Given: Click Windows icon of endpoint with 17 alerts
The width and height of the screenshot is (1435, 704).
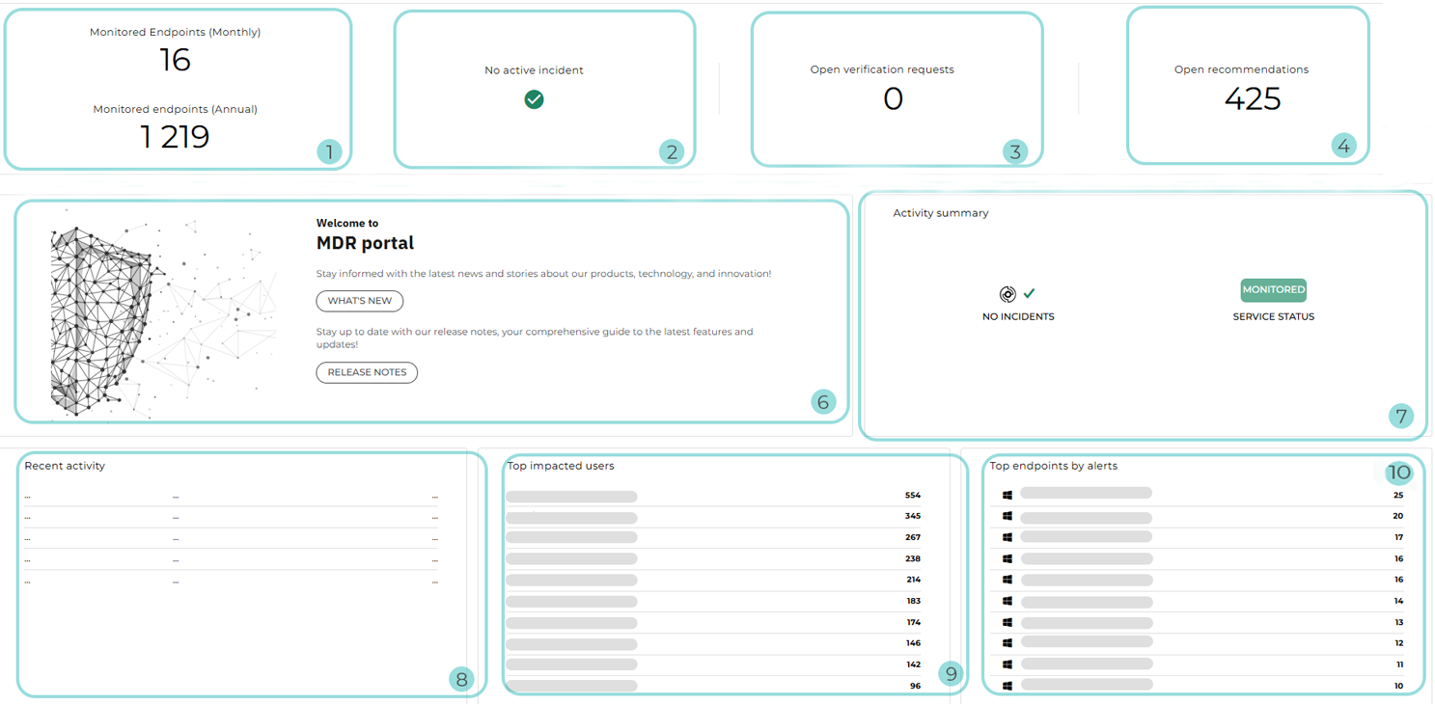Looking at the screenshot, I should 1007,537.
